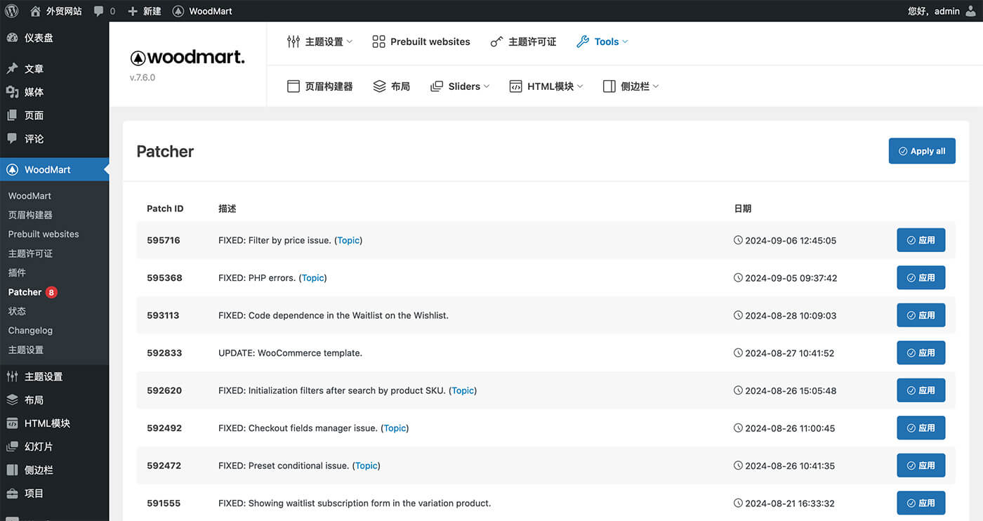This screenshot has height=521, width=983.
Task: Click the Patcher page heading
Action: click(165, 152)
